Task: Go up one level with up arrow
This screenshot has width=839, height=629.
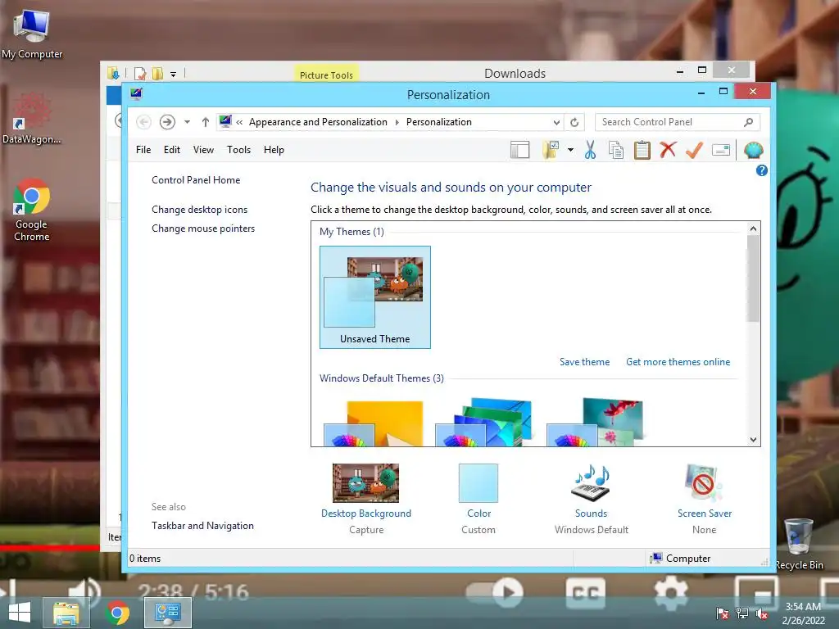Action: [206, 122]
